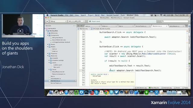Viewport: 193px width, 108px height.
Task: Open the Tools menu
Action: 123,15
